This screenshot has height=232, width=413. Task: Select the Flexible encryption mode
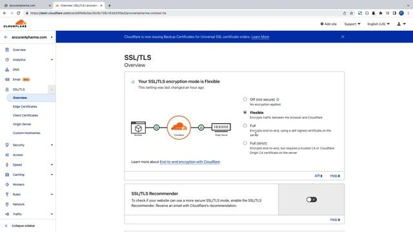[245, 112]
